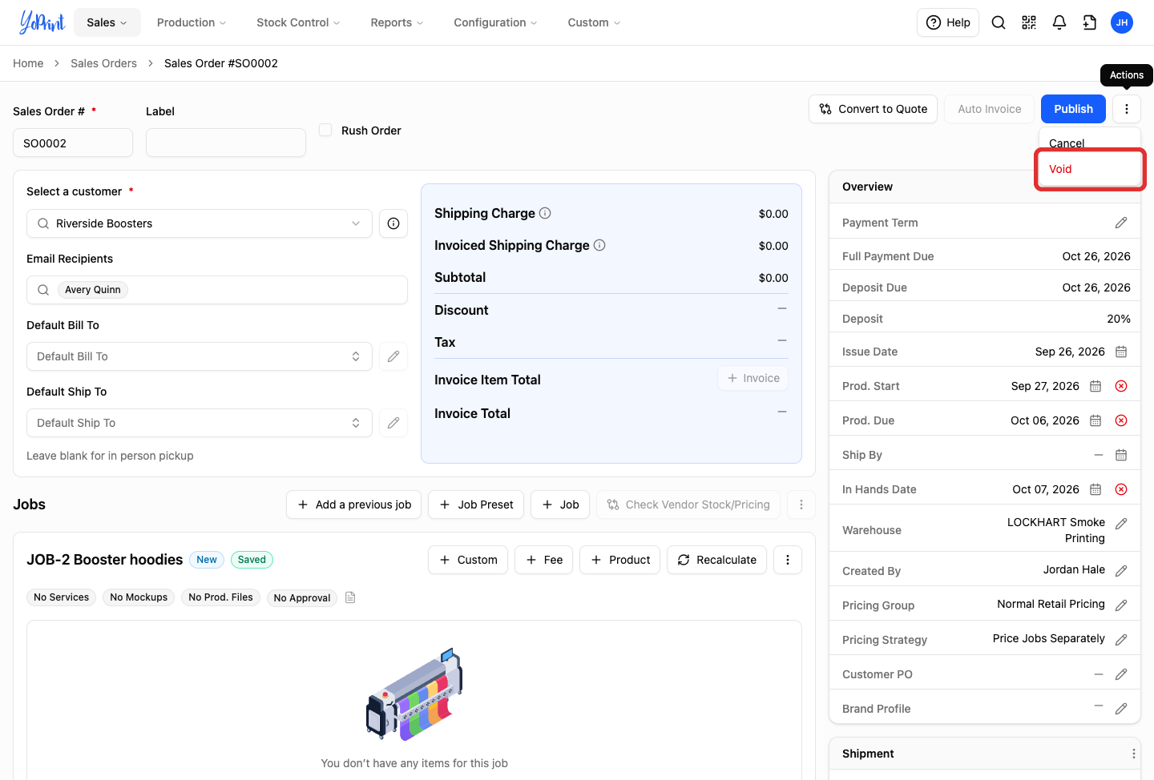1154x780 pixels.
Task: Open the notifications bell
Action: pos(1059,22)
